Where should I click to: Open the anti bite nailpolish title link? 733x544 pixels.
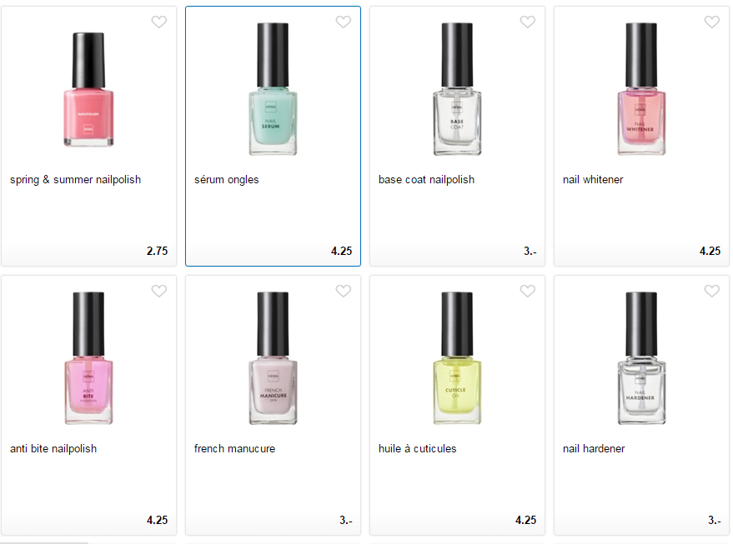click(x=53, y=449)
